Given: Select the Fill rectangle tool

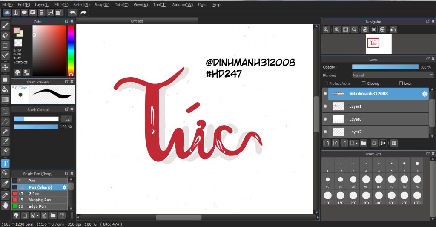Looking at the screenshot, I should pyautogui.click(x=5, y=80).
